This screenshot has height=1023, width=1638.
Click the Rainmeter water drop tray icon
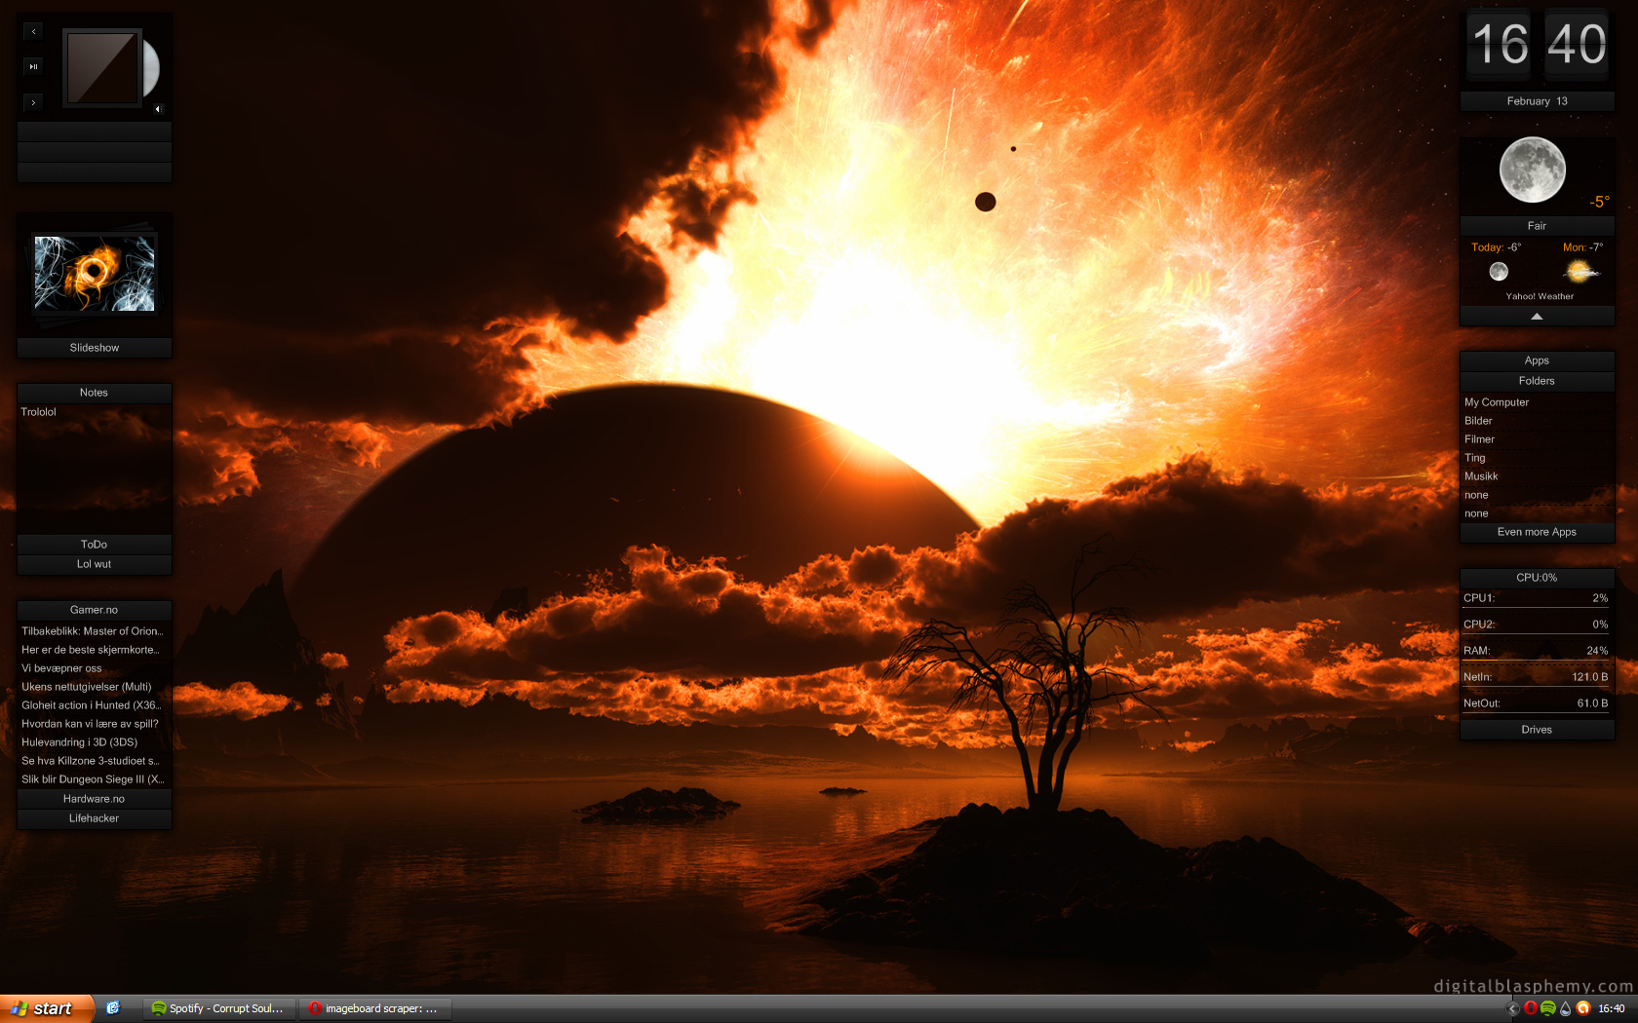1566,1008
